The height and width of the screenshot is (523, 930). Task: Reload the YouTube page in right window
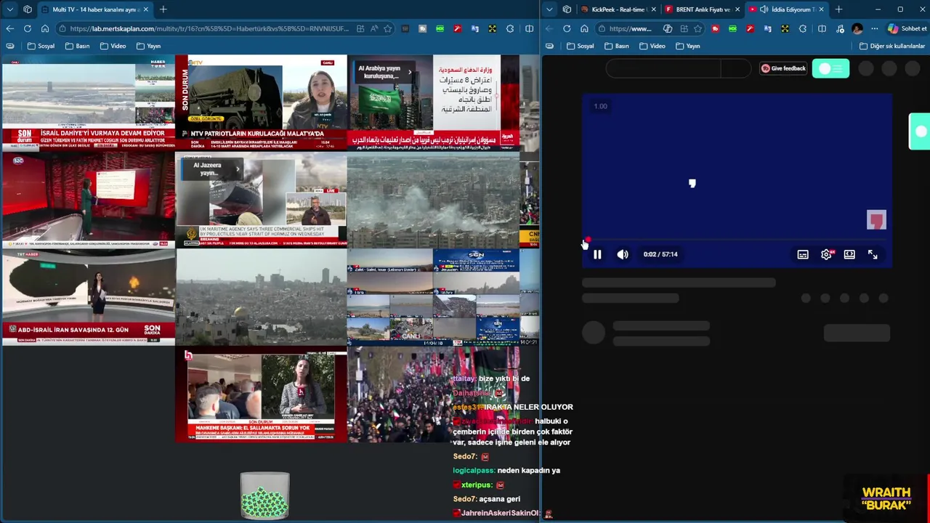pos(567,28)
